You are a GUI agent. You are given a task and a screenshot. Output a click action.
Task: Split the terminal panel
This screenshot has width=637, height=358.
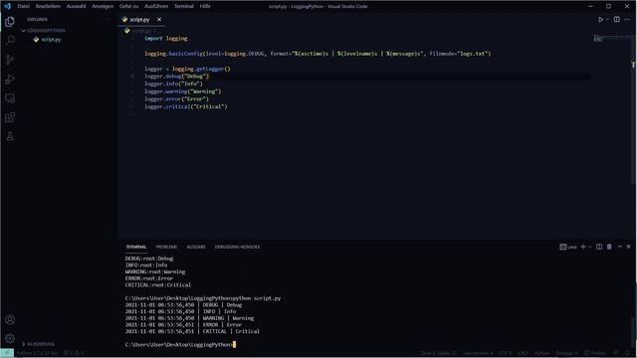click(599, 247)
